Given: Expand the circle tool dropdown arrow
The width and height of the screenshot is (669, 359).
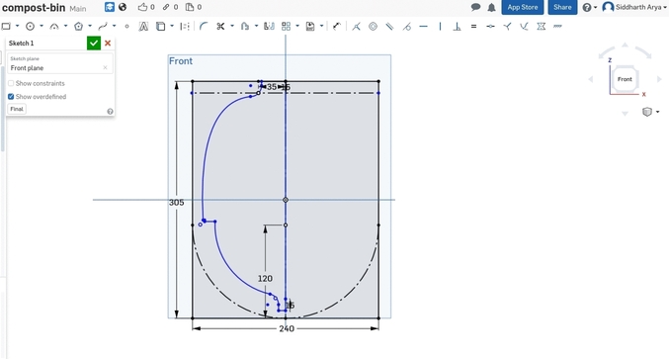Looking at the screenshot, I should [x=42, y=27].
